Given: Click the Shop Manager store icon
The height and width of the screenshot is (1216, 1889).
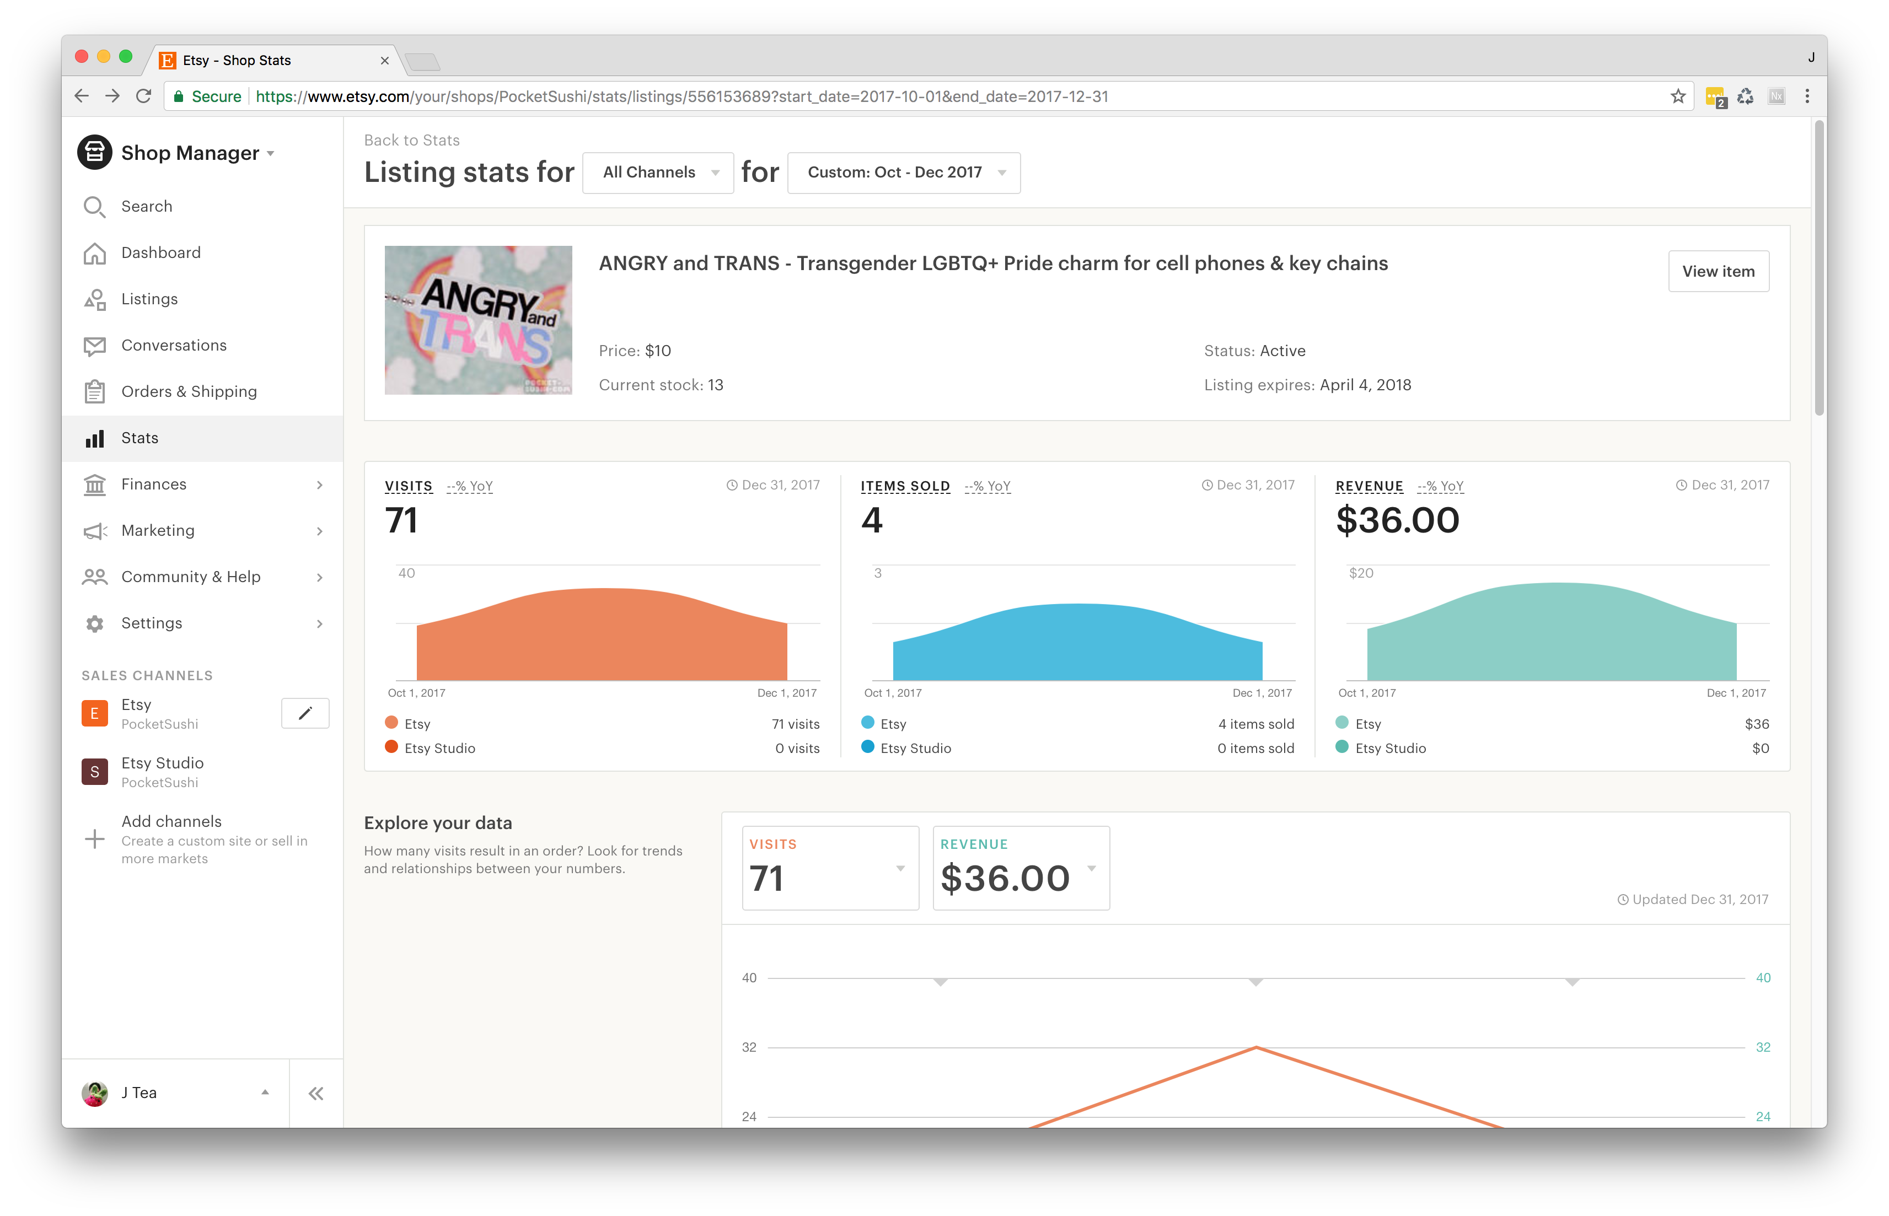Looking at the screenshot, I should (94, 152).
